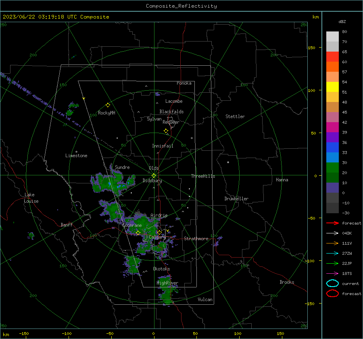Click the red swatch in dBZ legend
This screenshot has height=339, width=363.
click(x=332, y=57)
